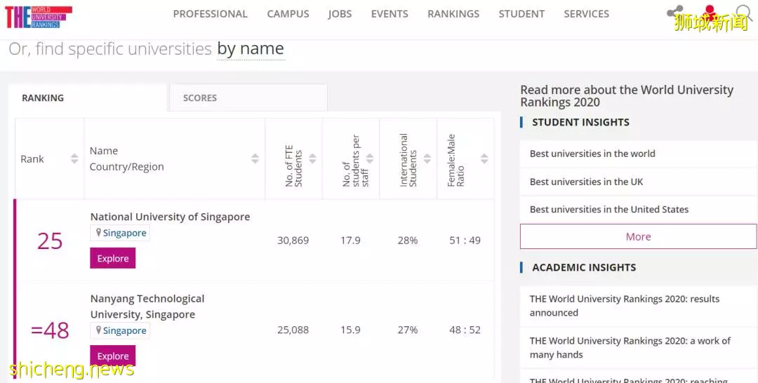Image resolution: width=758 pixels, height=383 pixels.
Task: Click Singapore country link under Nanyang
Action: click(x=124, y=330)
